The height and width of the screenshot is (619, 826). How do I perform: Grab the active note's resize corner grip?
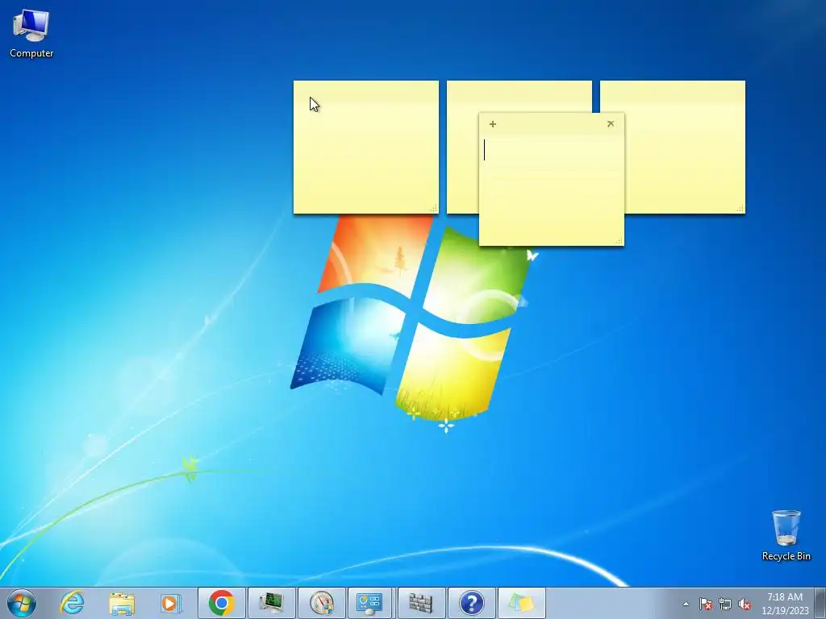coord(619,240)
